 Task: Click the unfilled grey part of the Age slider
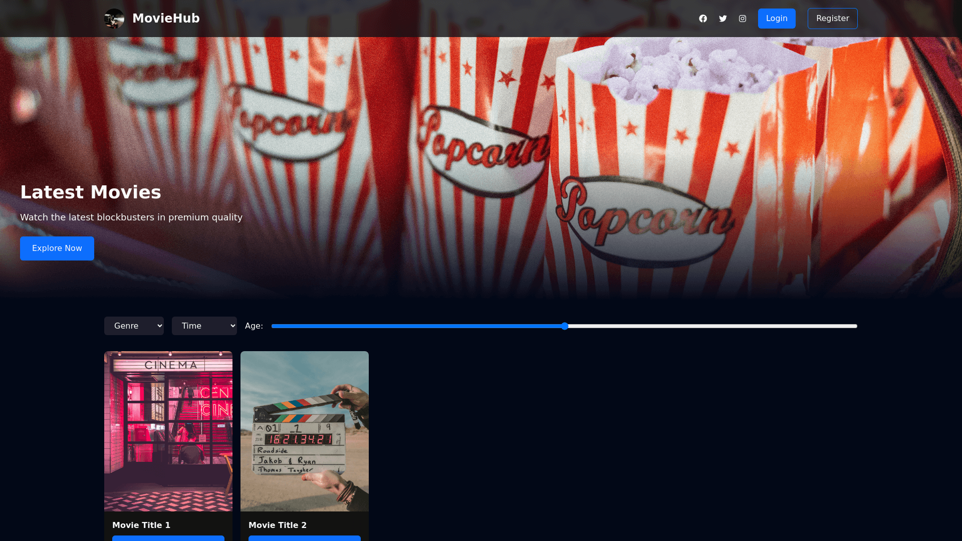point(711,326)
